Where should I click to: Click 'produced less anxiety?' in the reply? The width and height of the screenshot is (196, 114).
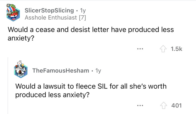[x=52, y=95]
